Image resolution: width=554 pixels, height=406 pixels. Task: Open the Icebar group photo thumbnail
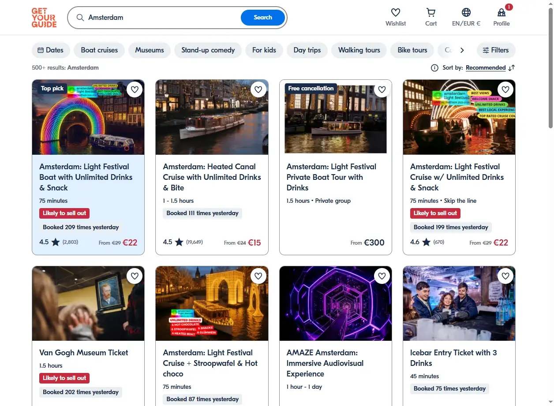459,303
